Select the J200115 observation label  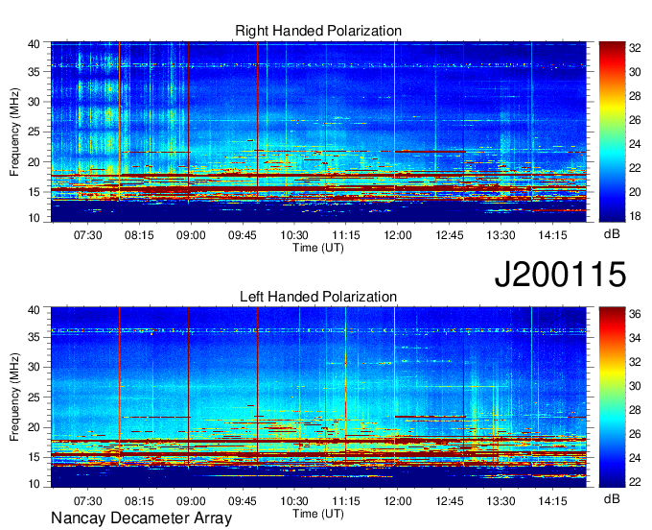coord(560,274)
